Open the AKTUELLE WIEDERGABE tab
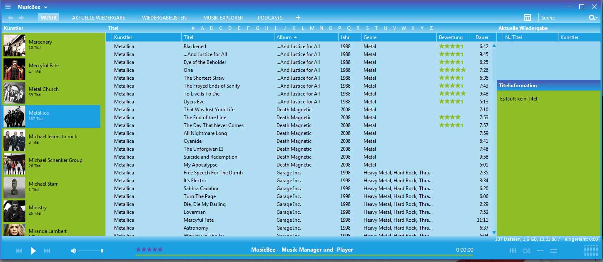This screenshot has width=603, height=262. 99,17
